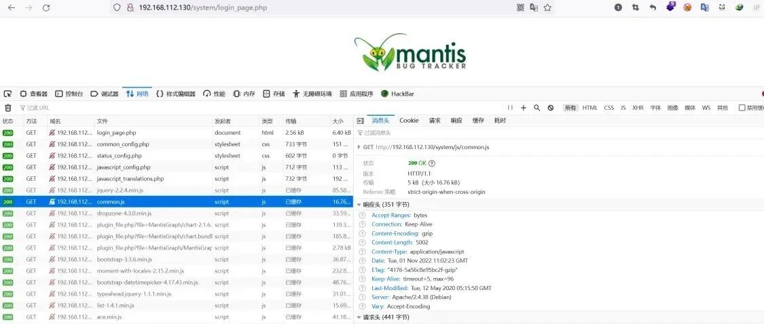Select the login_page.php request row

click(x=177, y=132)
